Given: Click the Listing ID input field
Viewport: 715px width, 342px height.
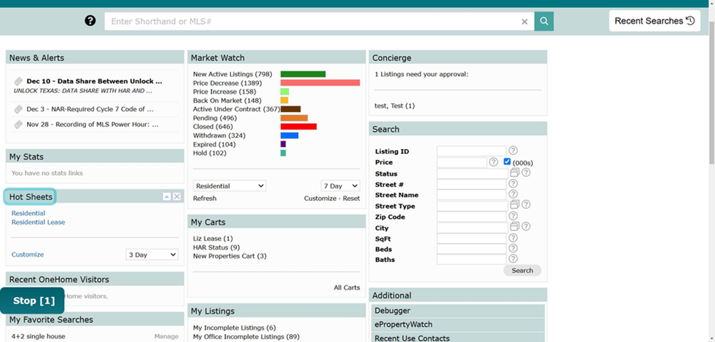Looking at the screenshot, I should tap(472, 151).
